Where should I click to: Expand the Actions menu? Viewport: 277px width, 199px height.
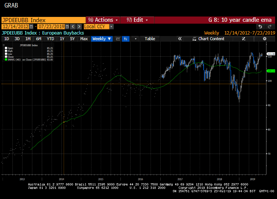tap(103, 20)
